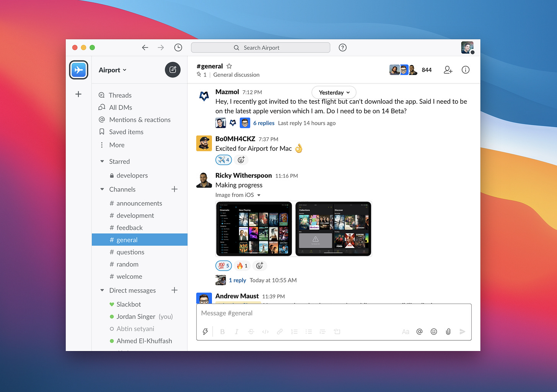Image resolution: width=557 pixels, height=392 pixels.
Task: Toggle the 100 reaction with 5 count
Action: pos(223,266)
